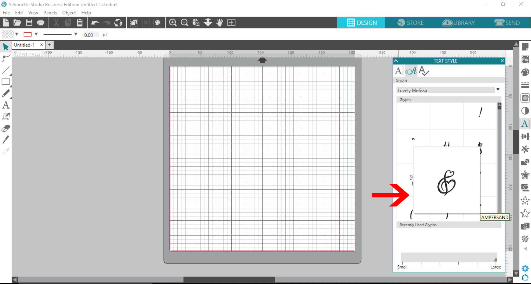The height and width of the screenshot is (284, 531).
Task: Switch to the Untitled-1 document tab
Action: point(24,45)
